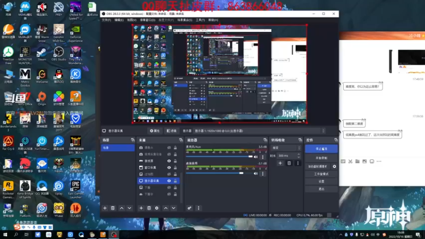Move selected source down in list
The height and width of the screenshot is (239, 425).
(x=174, y=208)
